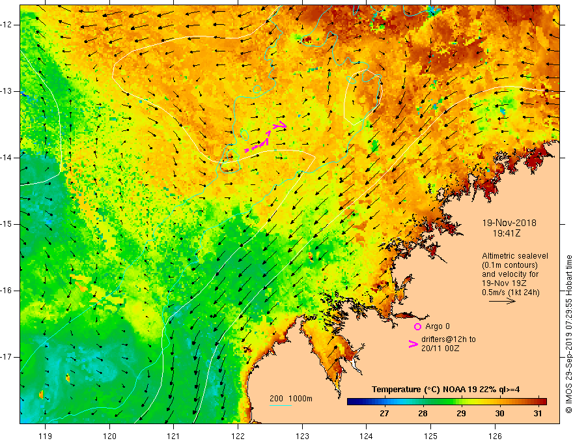Click the longitude 122 axis label
The height and width of the screenshot is (443, 573).
coord(238,436)
